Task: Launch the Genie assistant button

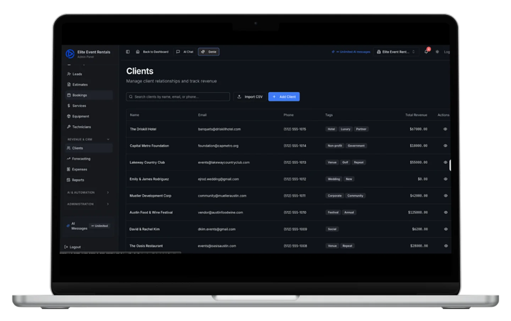Action: click(x=209, y=52)
